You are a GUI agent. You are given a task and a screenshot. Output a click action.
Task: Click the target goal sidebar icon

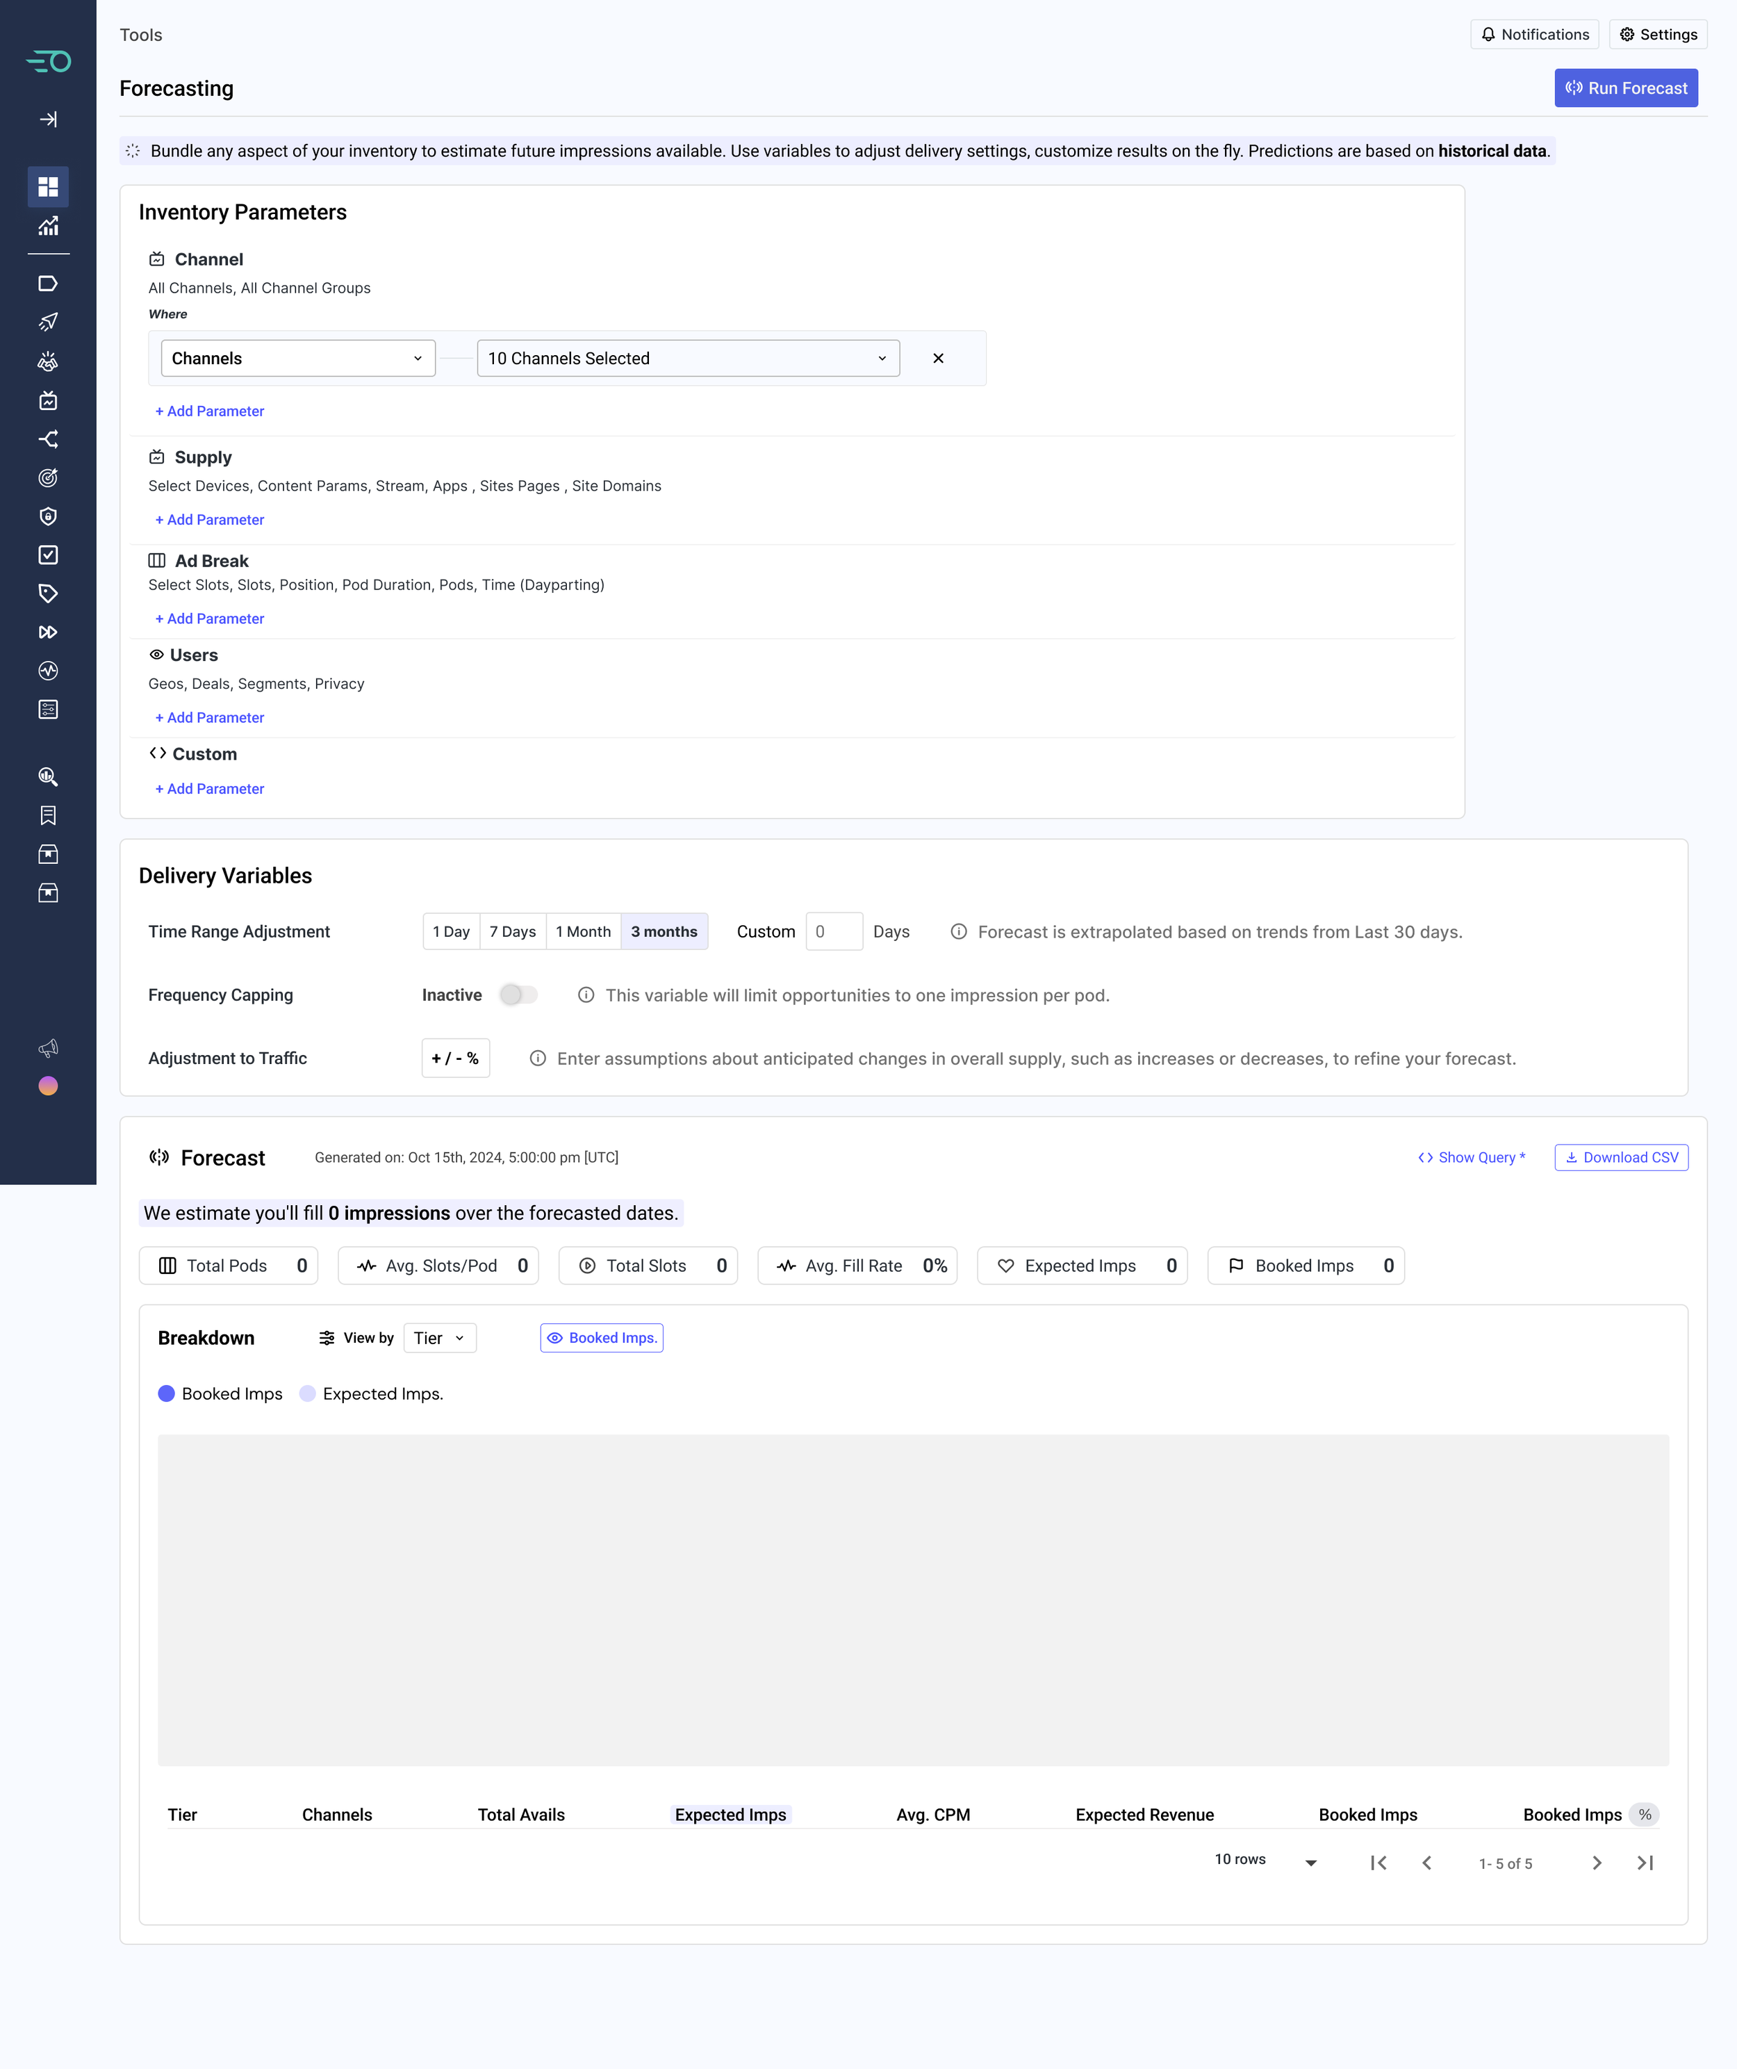pos(48,478)
